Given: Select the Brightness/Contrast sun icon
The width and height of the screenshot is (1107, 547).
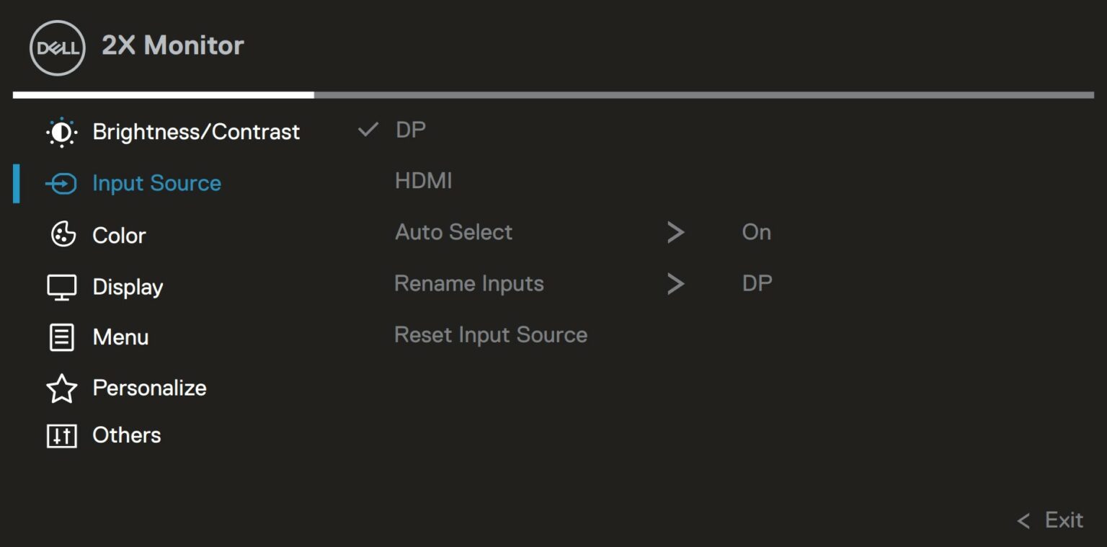Looking at the screenshot, I should 61,132.
